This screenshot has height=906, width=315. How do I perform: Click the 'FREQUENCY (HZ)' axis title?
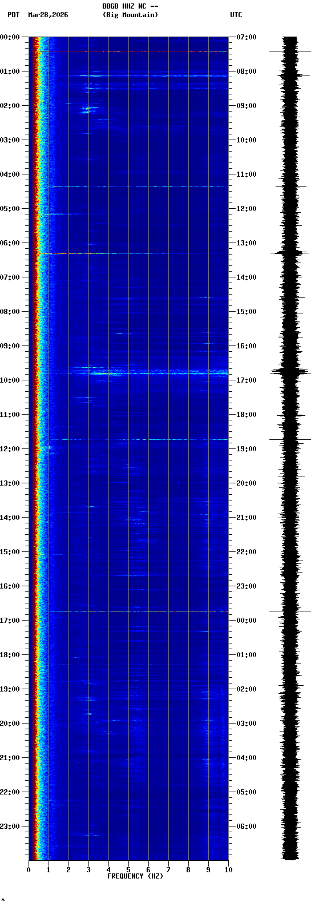135,876
